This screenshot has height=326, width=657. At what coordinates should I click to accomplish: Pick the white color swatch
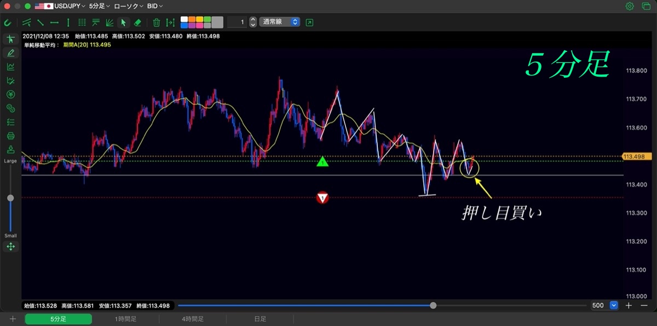click(184, 19)
